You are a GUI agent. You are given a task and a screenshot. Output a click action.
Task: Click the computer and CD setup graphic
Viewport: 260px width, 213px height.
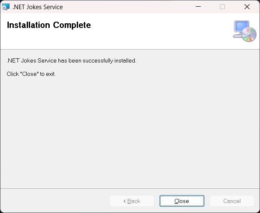coord(245,31)
